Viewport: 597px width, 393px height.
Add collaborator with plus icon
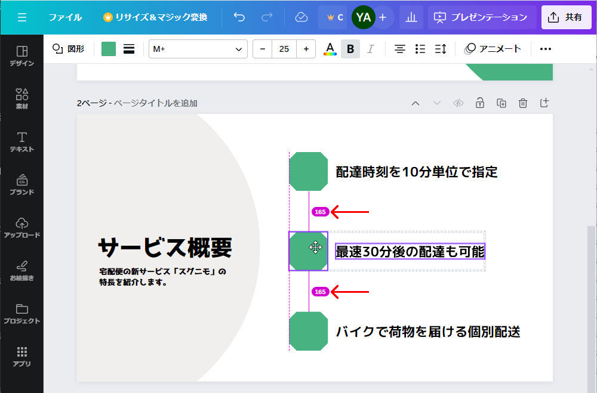tap(383, 17)
